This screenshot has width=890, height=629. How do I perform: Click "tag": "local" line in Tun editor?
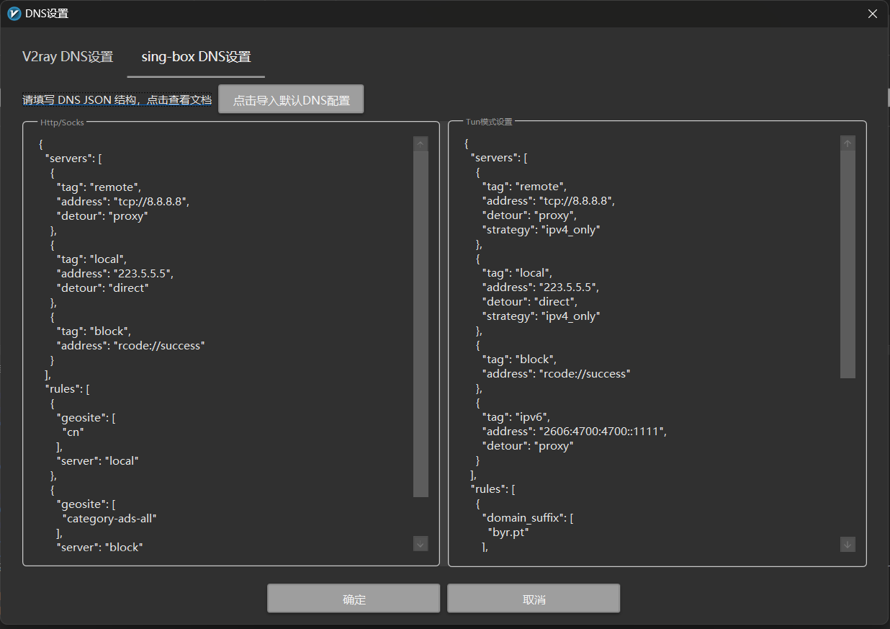coord(517,273)
